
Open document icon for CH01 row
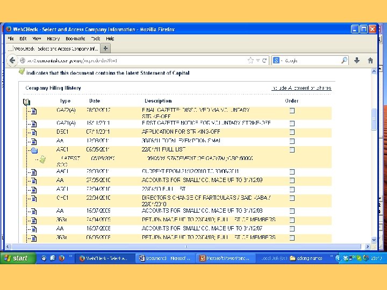pos(34,199)
